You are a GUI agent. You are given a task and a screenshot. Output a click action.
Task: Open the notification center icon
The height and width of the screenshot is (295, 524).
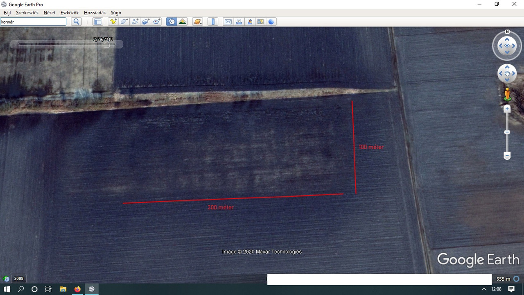[x=511, y=289]
